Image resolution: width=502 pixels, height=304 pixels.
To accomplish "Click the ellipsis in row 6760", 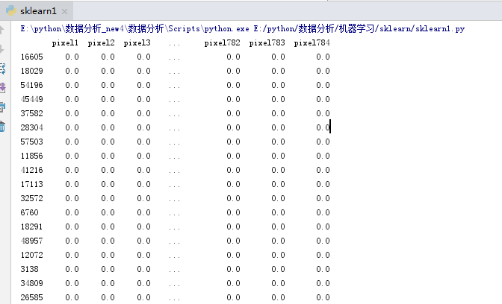I will click(x=175, y=215).
